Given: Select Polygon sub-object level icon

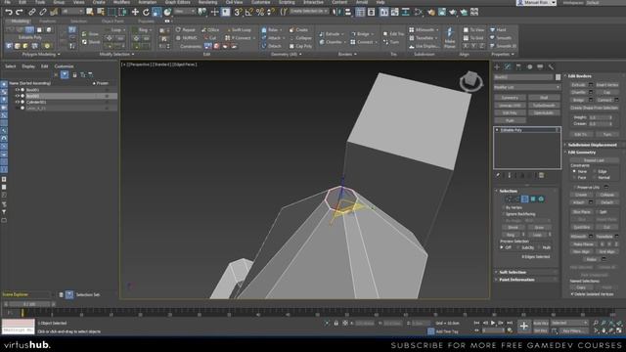Looking at the screenshot, I should pos(532,198).
